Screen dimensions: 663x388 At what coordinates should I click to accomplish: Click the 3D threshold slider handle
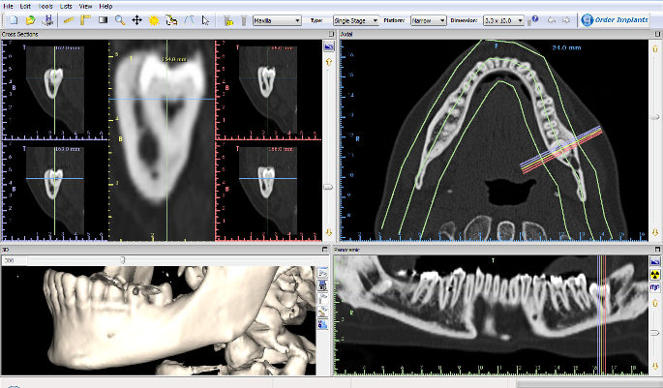(123, 260)
